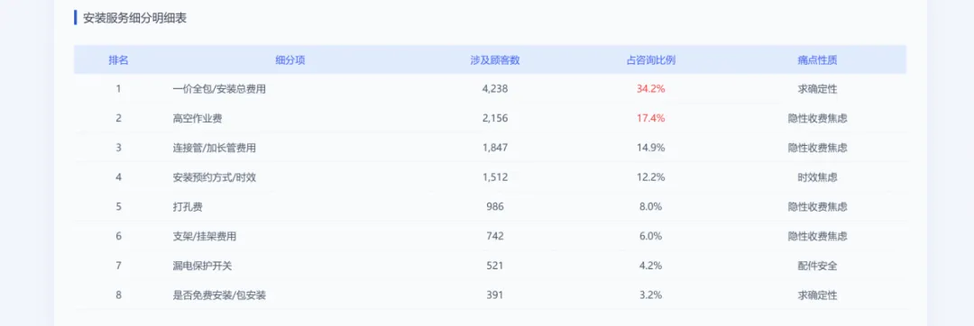
Task: Click the 占咨询比例 column header
Action: pyautogui.click(x=650, y=60)
